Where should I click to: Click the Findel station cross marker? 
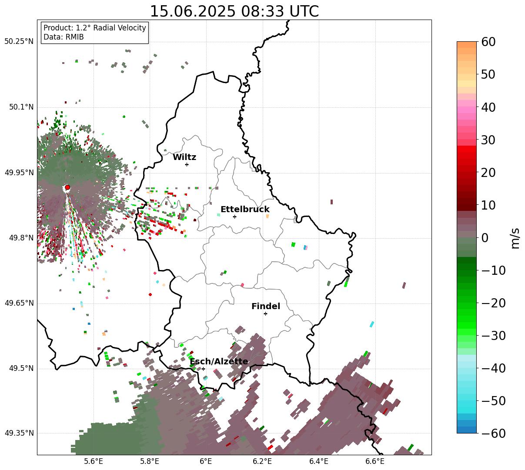point(265,313)
